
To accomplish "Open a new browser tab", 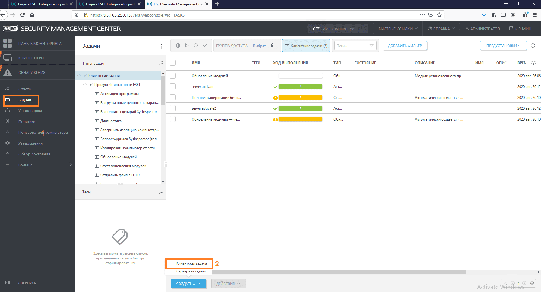I will pyautogui.click(x=217, y=4).
